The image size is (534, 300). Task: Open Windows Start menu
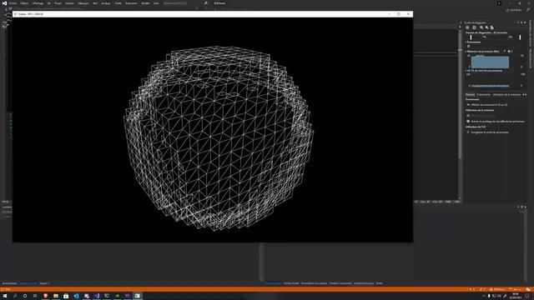tap(5, 296)
